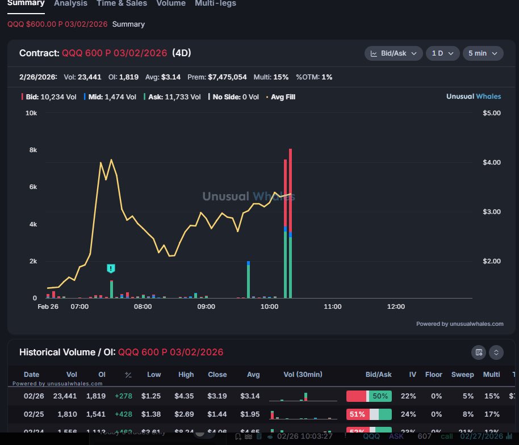519x445 pixels.
Task: Click the QQQ 600 P contract title link
Action: [115, 53]
